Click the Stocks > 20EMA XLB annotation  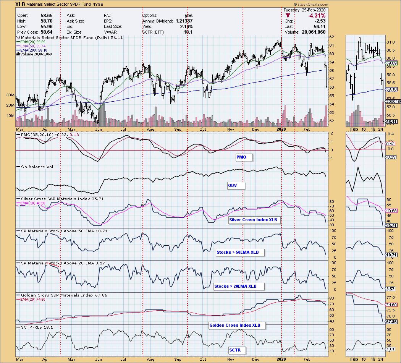pos(239,287)
